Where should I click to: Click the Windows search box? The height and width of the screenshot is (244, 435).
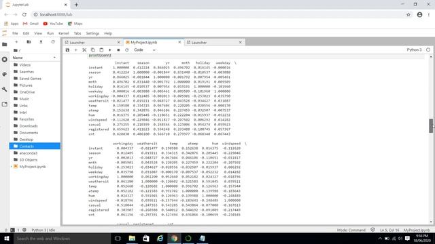point(62,239)
